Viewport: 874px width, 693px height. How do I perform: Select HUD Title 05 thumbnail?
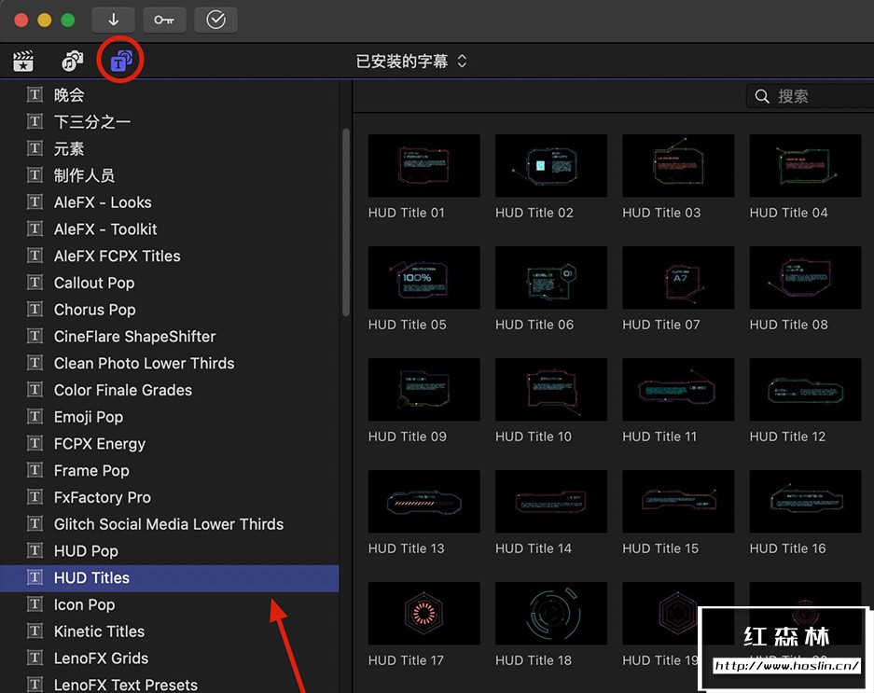(424, 278)
